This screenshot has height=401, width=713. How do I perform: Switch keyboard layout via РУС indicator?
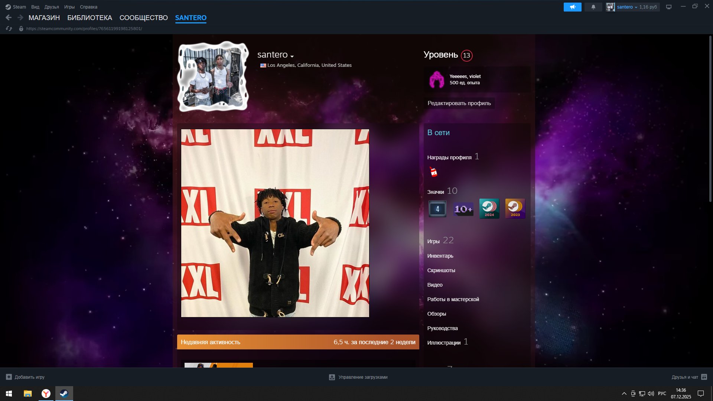(x=662, y=394)
